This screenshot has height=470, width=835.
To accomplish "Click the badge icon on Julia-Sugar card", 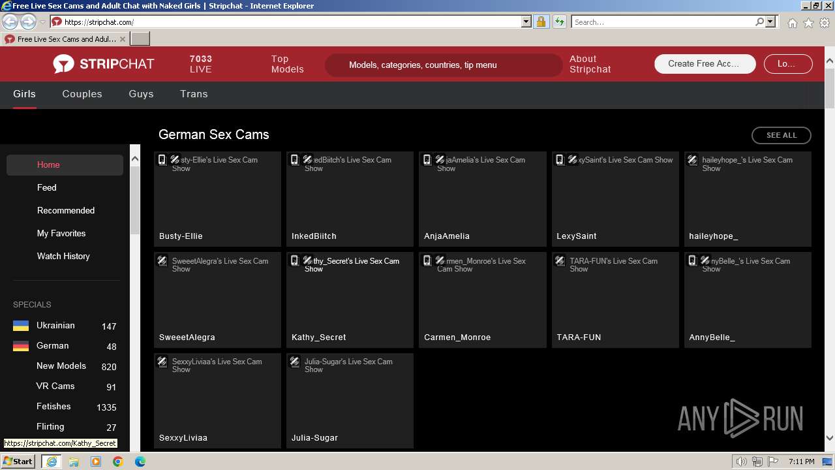I will tap(295, 362).
